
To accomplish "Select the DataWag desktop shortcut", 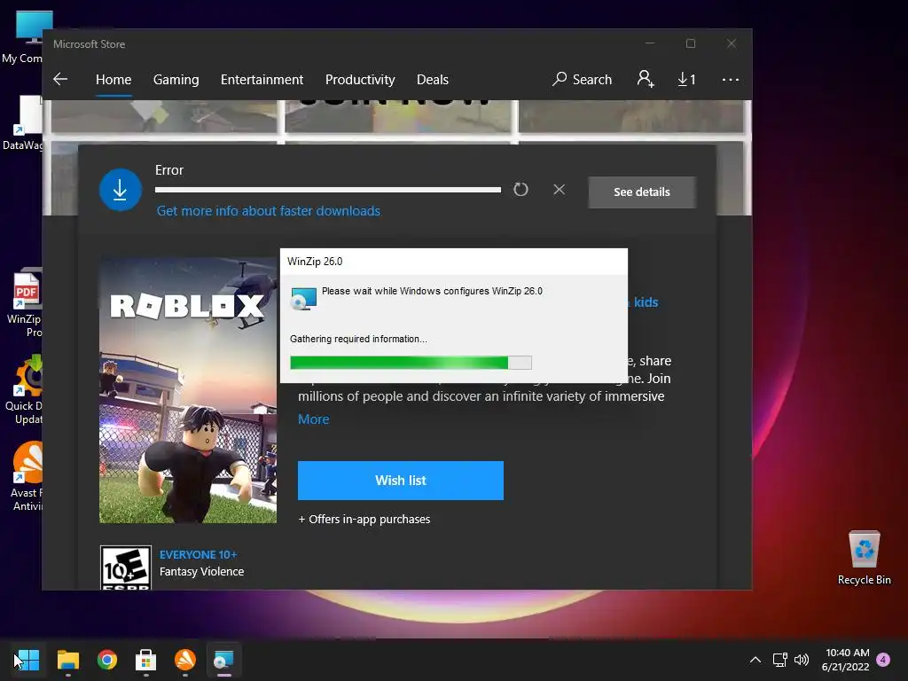I will (22, 122).
